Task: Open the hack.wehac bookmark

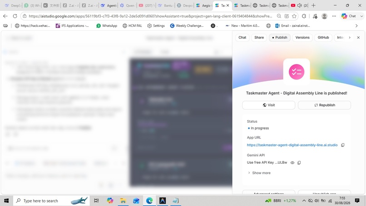Action: coord(32,26)
